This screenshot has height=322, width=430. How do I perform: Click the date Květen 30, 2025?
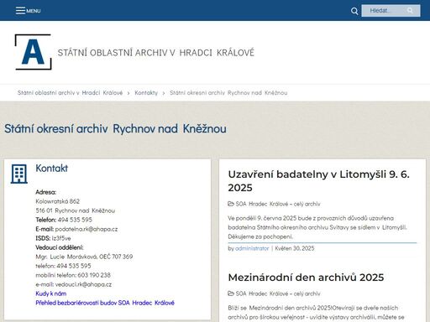pyautogui.click(x=295, y=248)
